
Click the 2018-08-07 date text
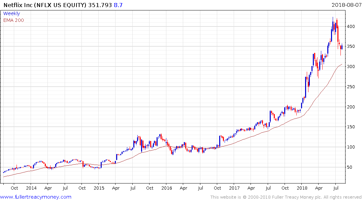point(346,5)
